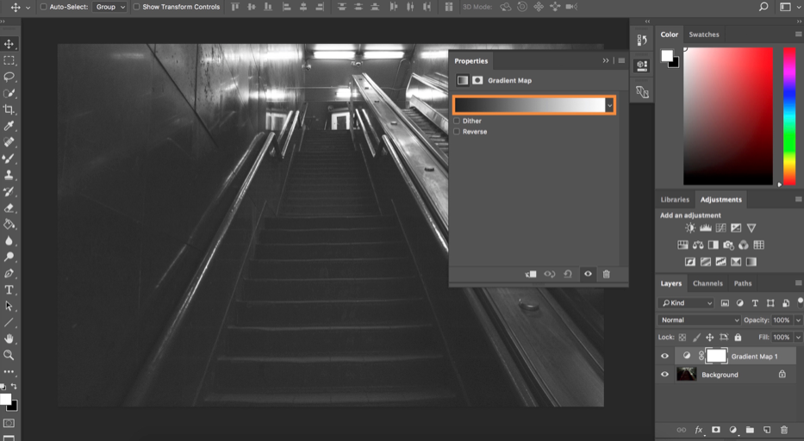The image size is (804, 441).
Task: Add Vibrance adjustment triangle icon
Action: click(x=751, y=227)
